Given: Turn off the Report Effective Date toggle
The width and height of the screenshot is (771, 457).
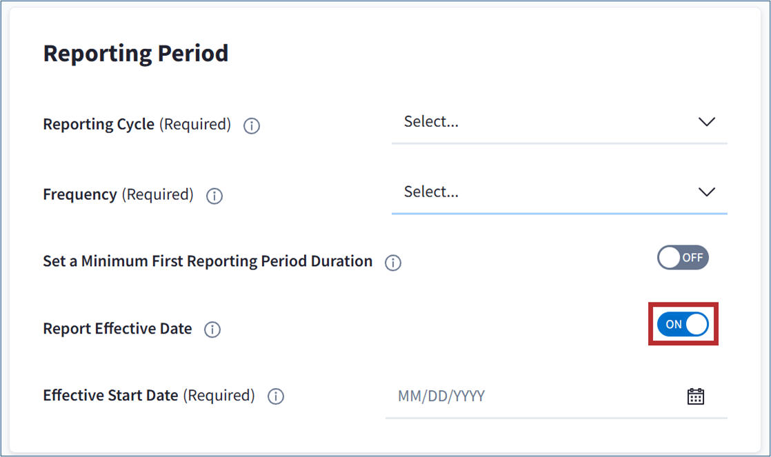Looking at the screenshot, I should pos(683,325).
